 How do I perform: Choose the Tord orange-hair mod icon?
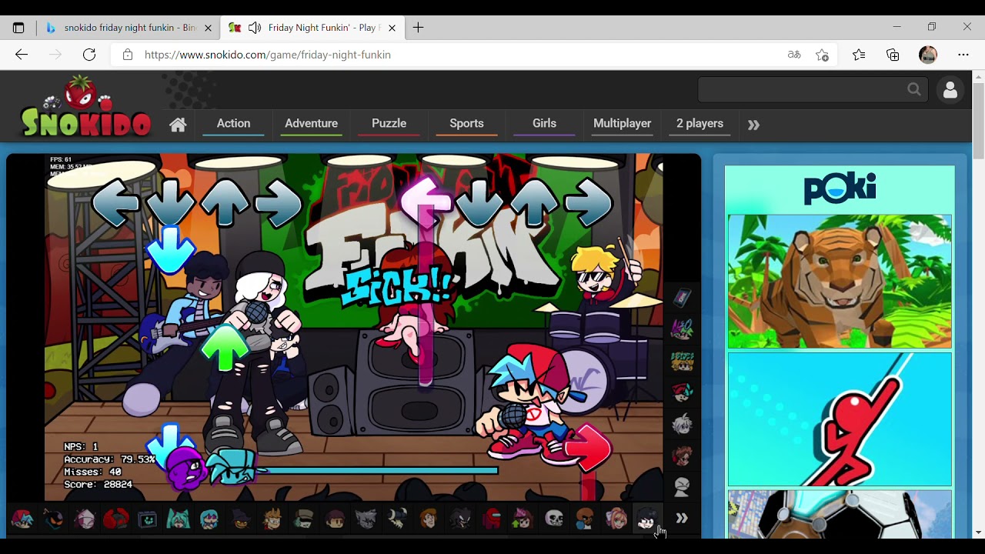tap(272, 519)
